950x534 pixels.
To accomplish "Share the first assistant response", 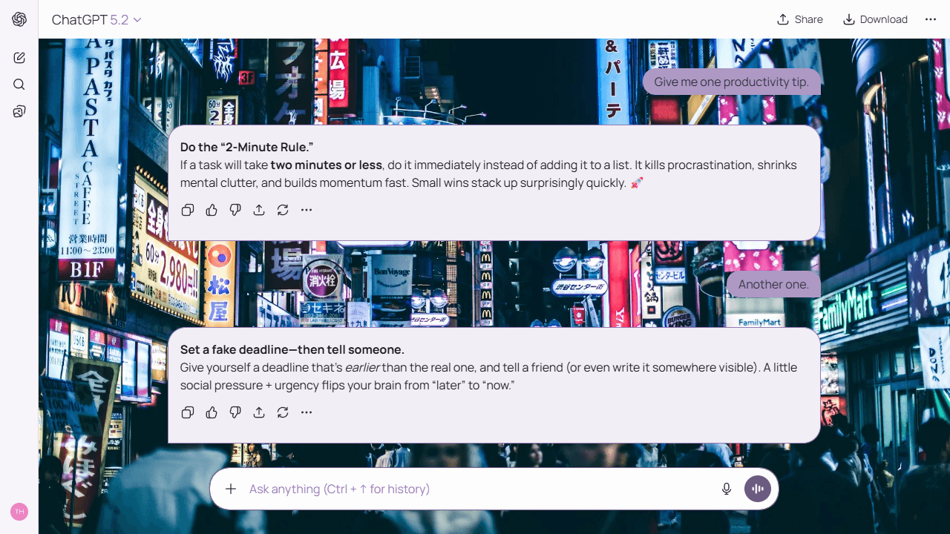I will [x=258, y=210].
